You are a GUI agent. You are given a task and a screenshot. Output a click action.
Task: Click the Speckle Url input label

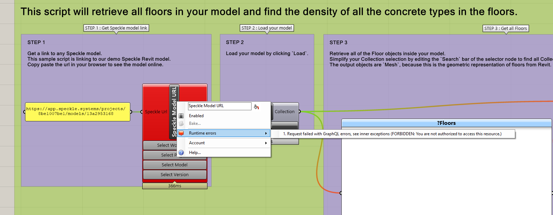coord(156,112)
